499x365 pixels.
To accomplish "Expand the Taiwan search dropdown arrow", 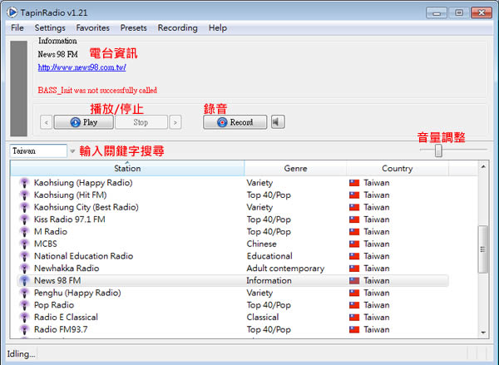I will (72, 151).
